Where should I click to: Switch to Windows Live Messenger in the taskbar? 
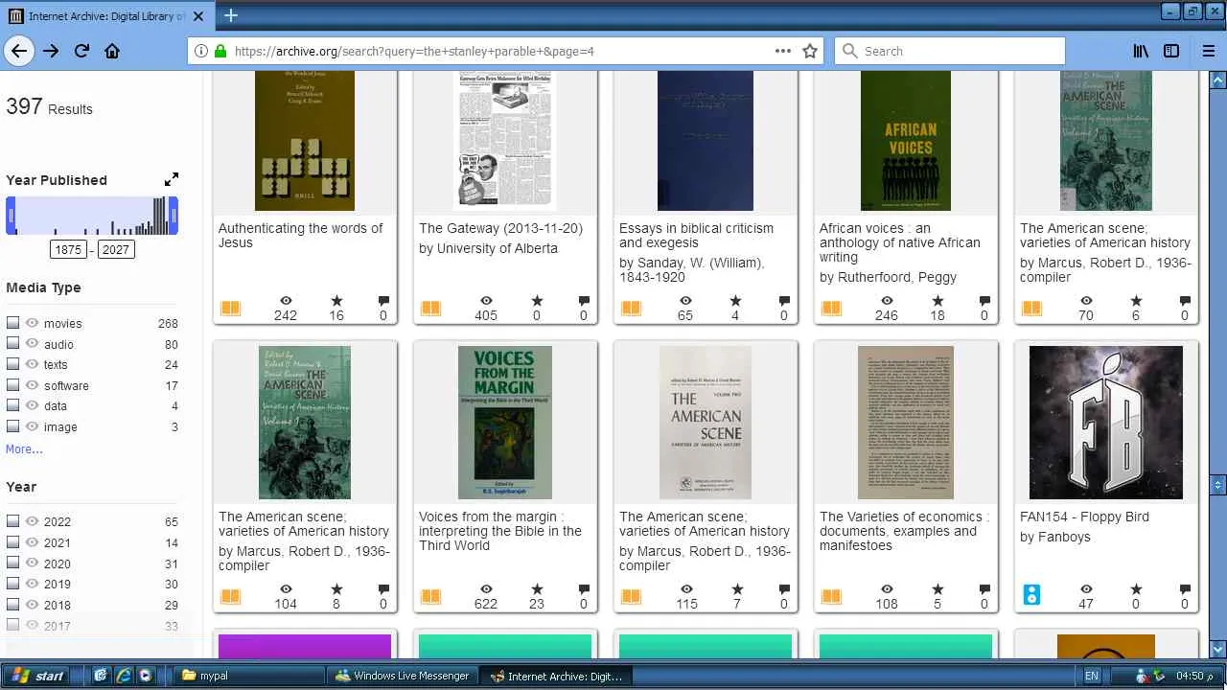pyautogui.click(x=402, y=676)
